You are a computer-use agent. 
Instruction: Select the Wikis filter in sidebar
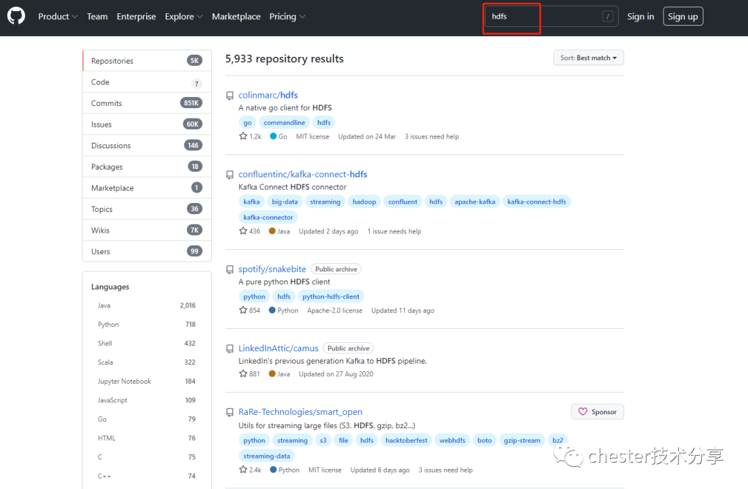(147, 230)
